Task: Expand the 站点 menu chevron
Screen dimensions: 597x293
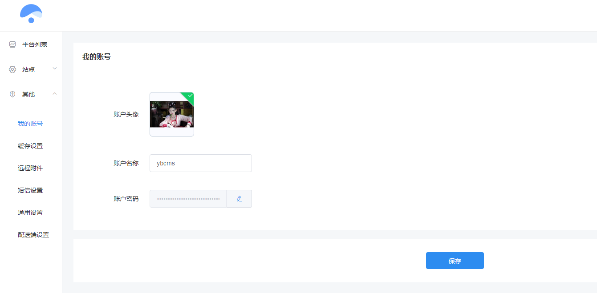Action: (55, 68)
